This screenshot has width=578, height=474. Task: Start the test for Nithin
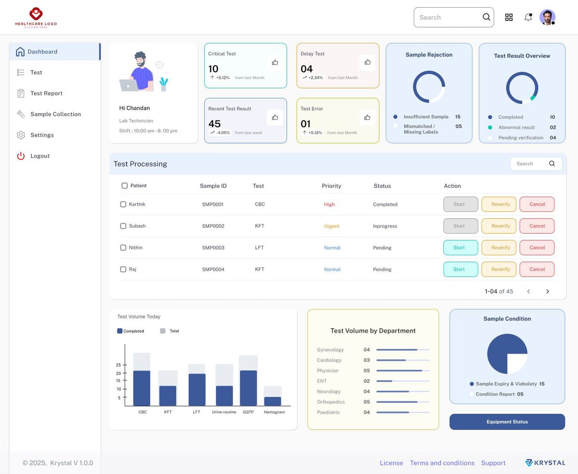tap(461, 248)
